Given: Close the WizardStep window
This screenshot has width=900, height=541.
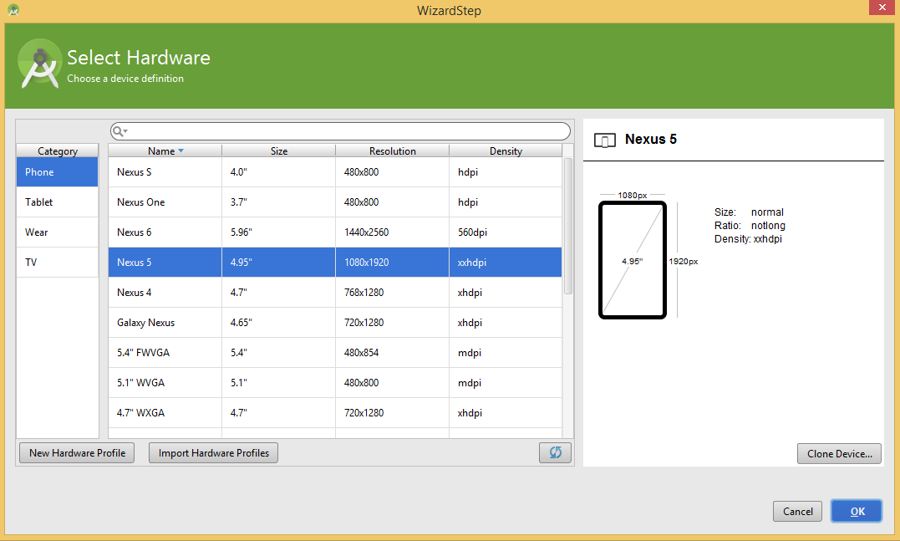Looking at the screenshot, I should [x=882, y=7].
